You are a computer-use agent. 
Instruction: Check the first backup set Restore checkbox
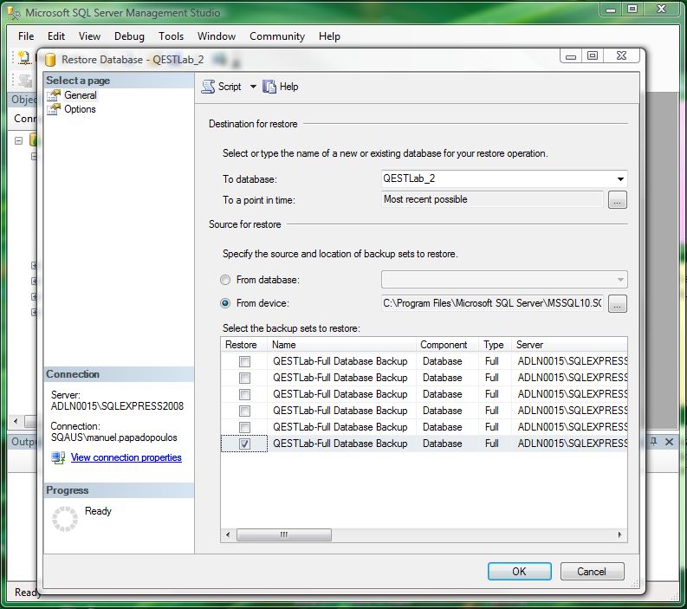click(x=244, y=361)
